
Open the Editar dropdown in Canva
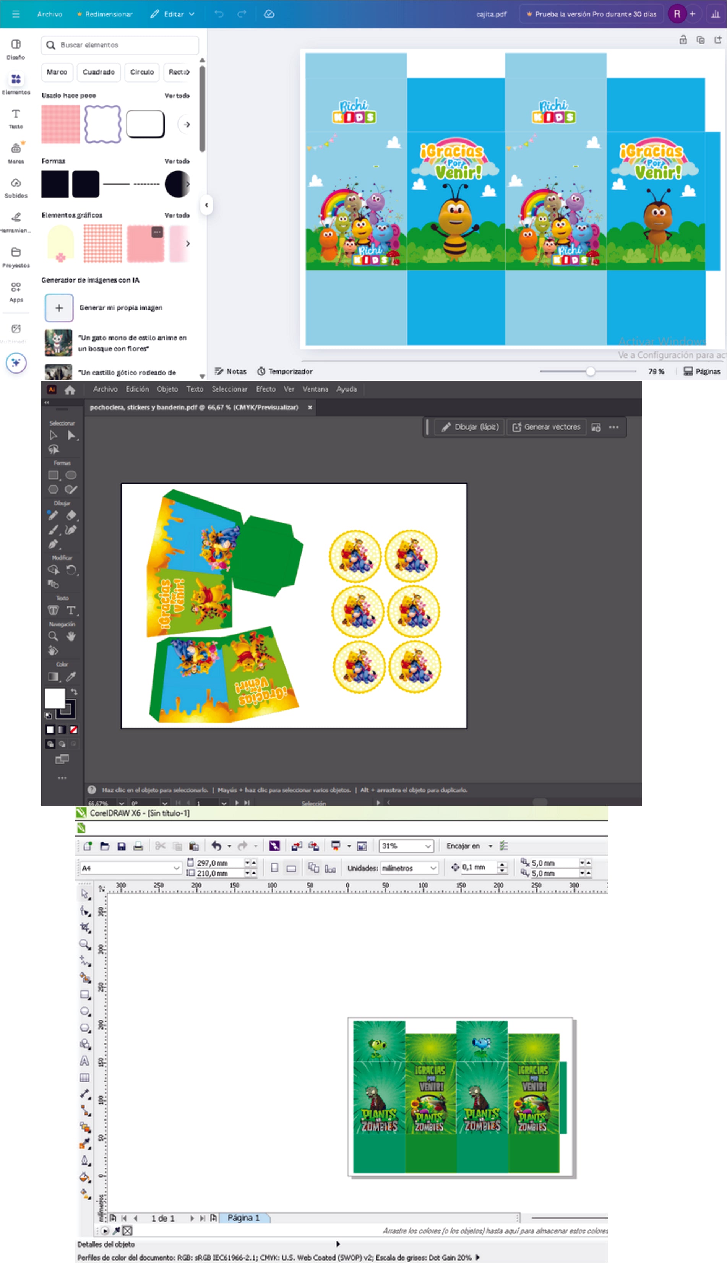point(173,14)
